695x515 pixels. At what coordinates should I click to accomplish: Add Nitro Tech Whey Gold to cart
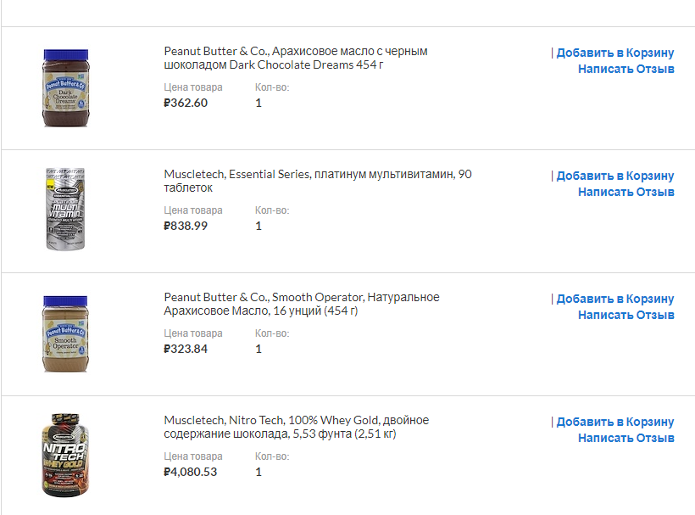tap(615, 422)
